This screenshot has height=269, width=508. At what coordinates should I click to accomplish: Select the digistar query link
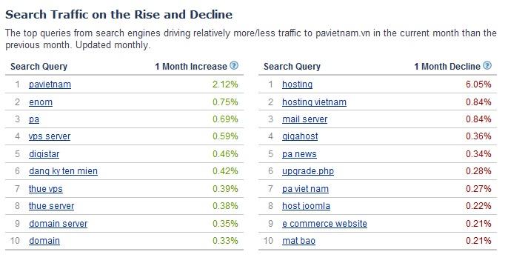pos(44,154)
